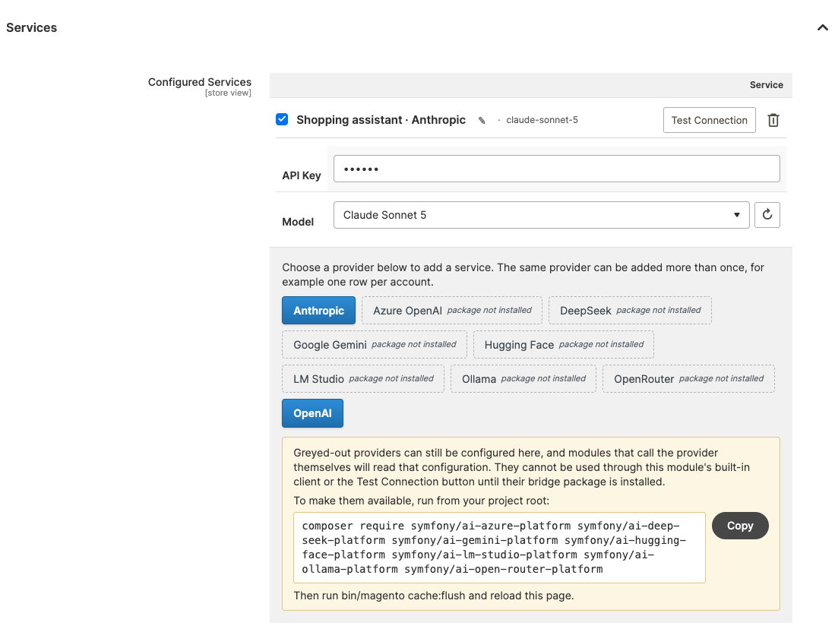Click the '[store view]' scope text
The width and height of the screenshot is (835, 632).
tap(228, 93)
